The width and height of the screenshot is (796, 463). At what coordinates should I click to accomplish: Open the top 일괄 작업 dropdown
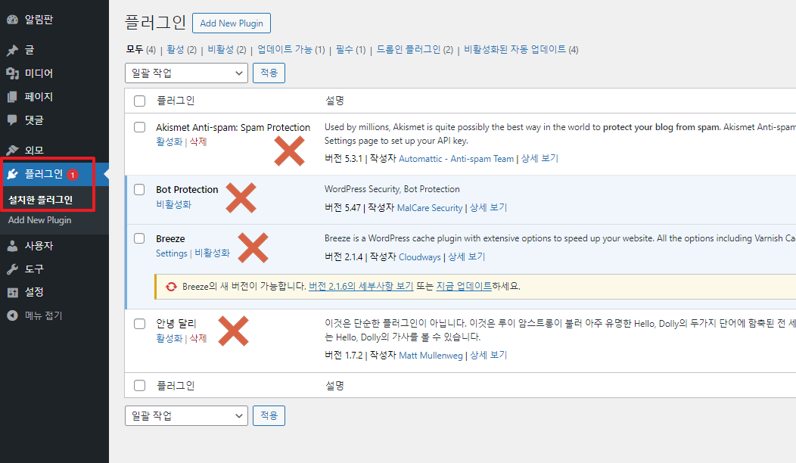[x=186, y=73]
